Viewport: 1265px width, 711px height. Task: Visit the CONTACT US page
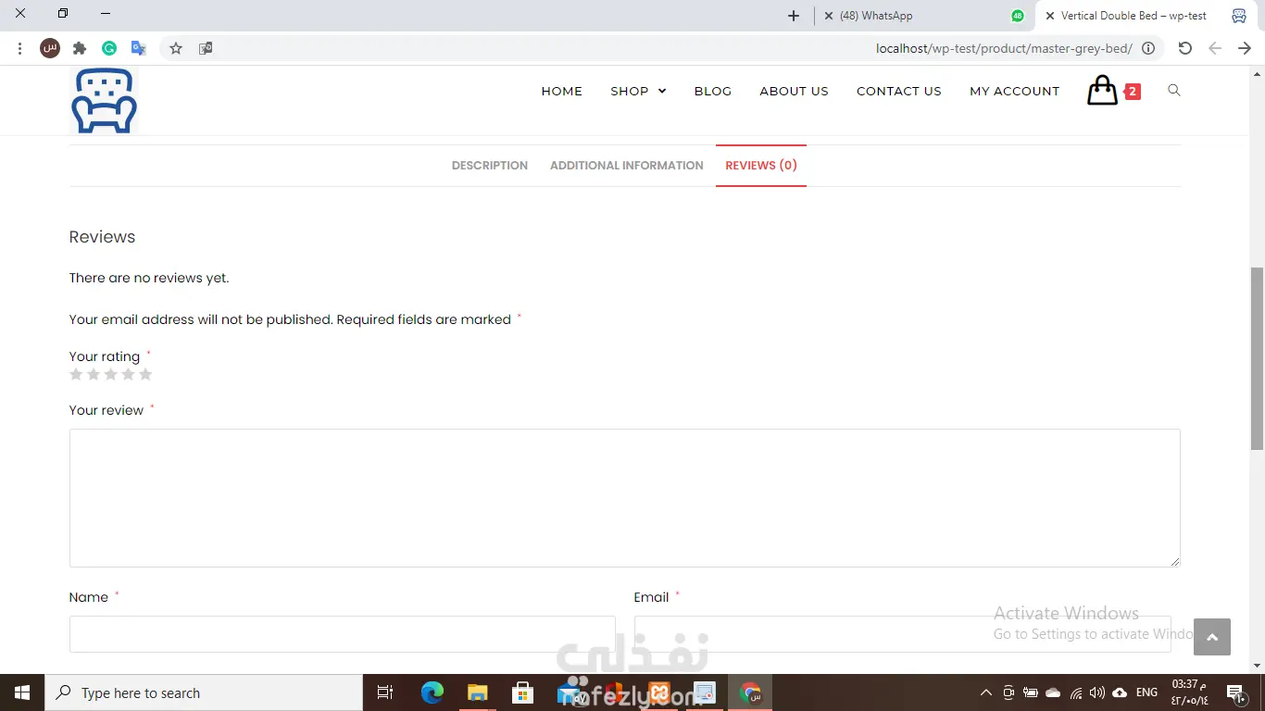click(899, 91)
